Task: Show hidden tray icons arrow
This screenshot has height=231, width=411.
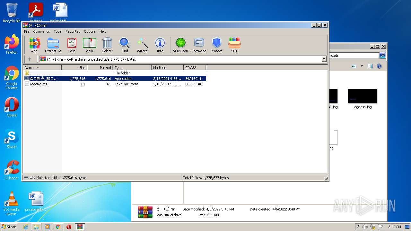Action: tap(358, 227)
